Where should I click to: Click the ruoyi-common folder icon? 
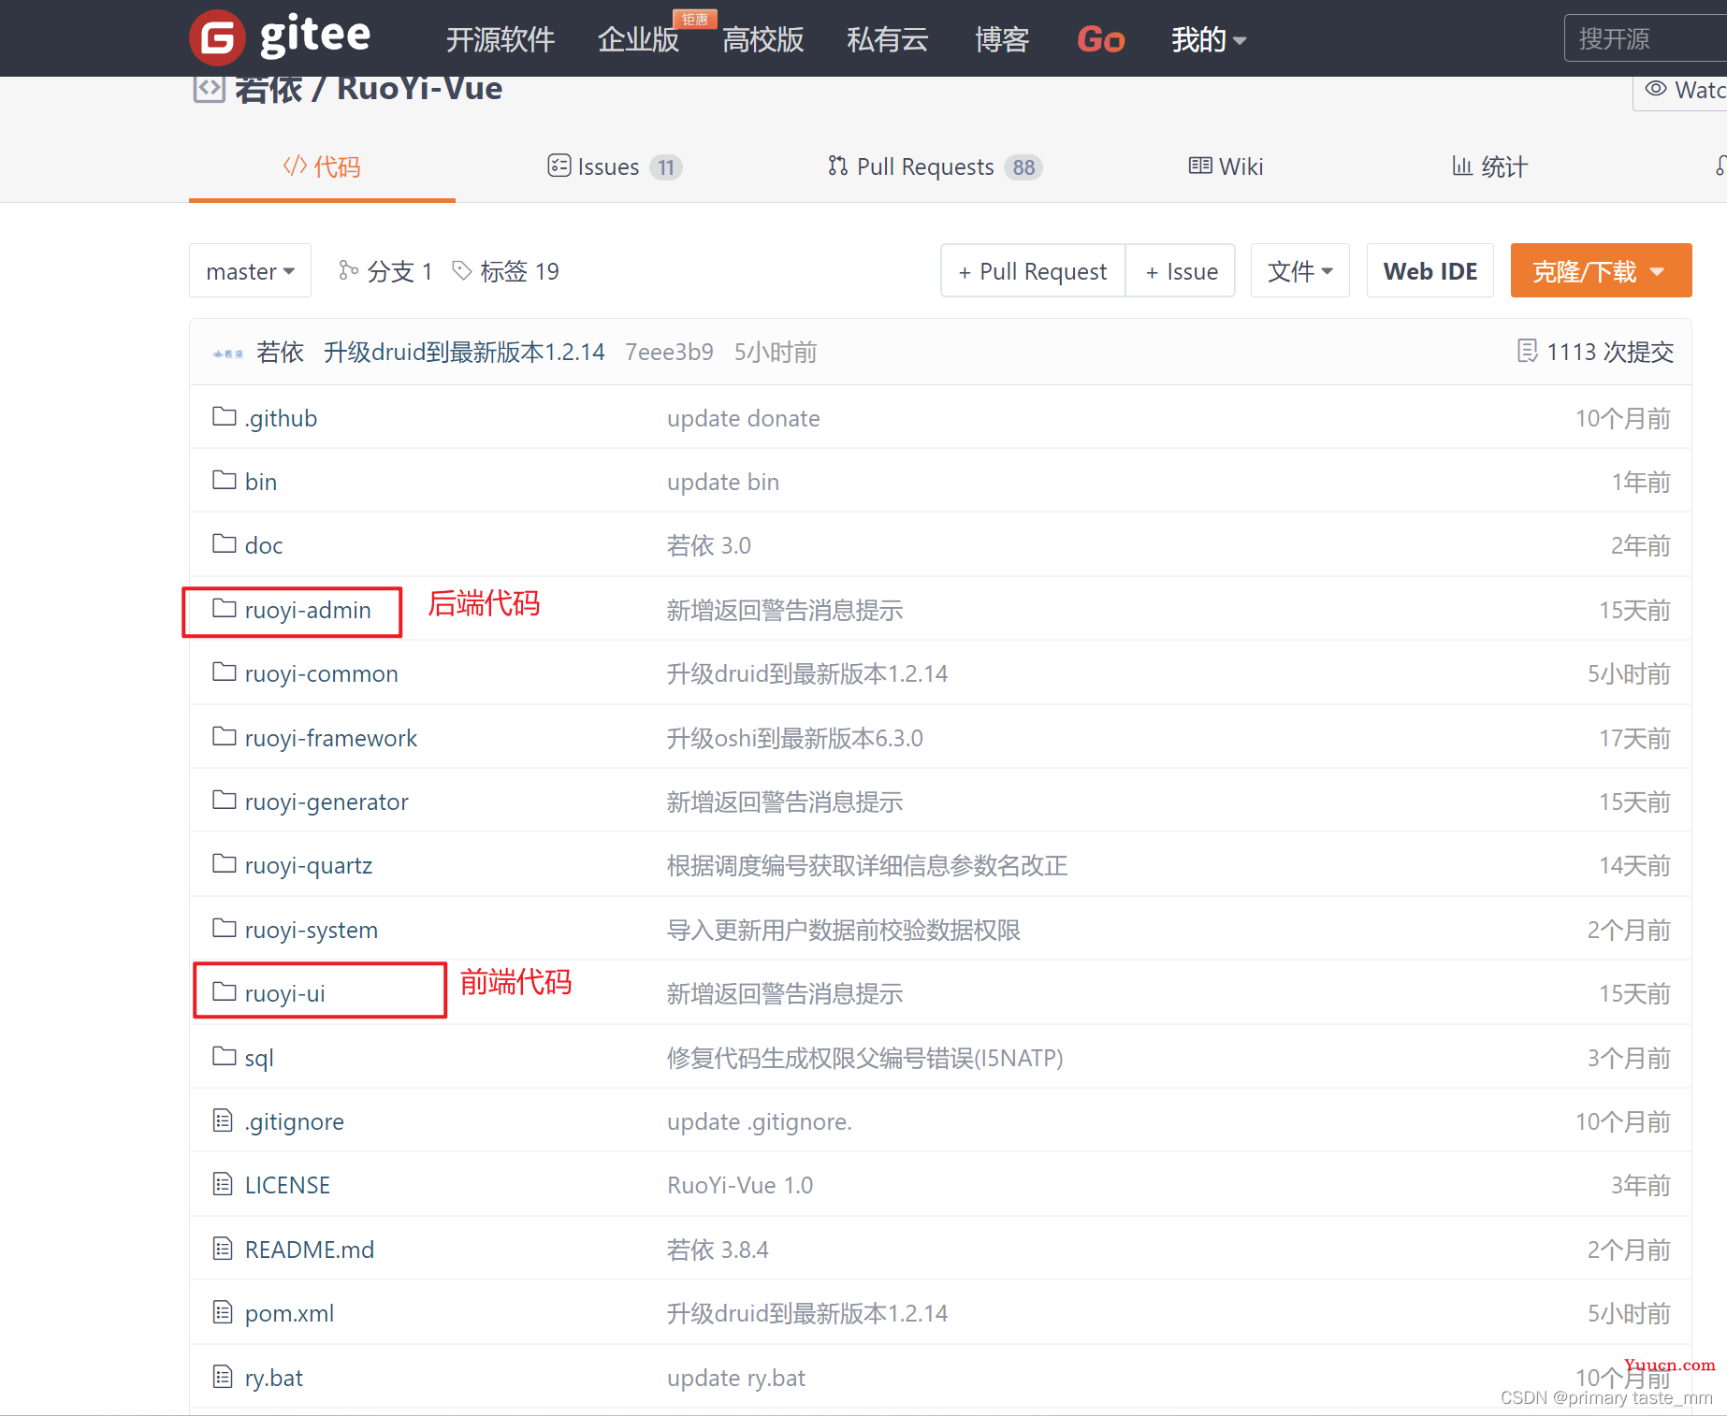[224, 672]
